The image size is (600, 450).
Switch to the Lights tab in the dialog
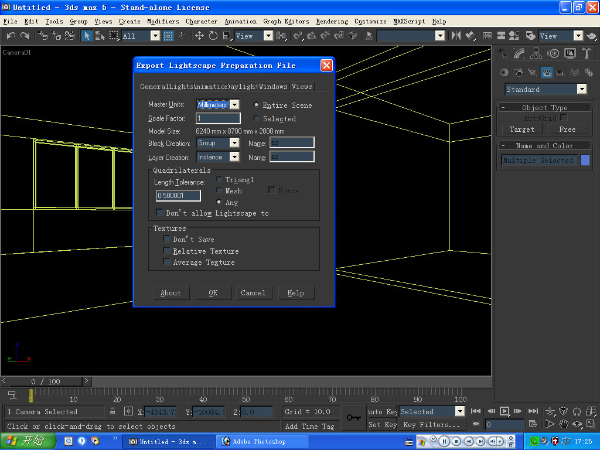pyautogui.click(x=182, y=87)
